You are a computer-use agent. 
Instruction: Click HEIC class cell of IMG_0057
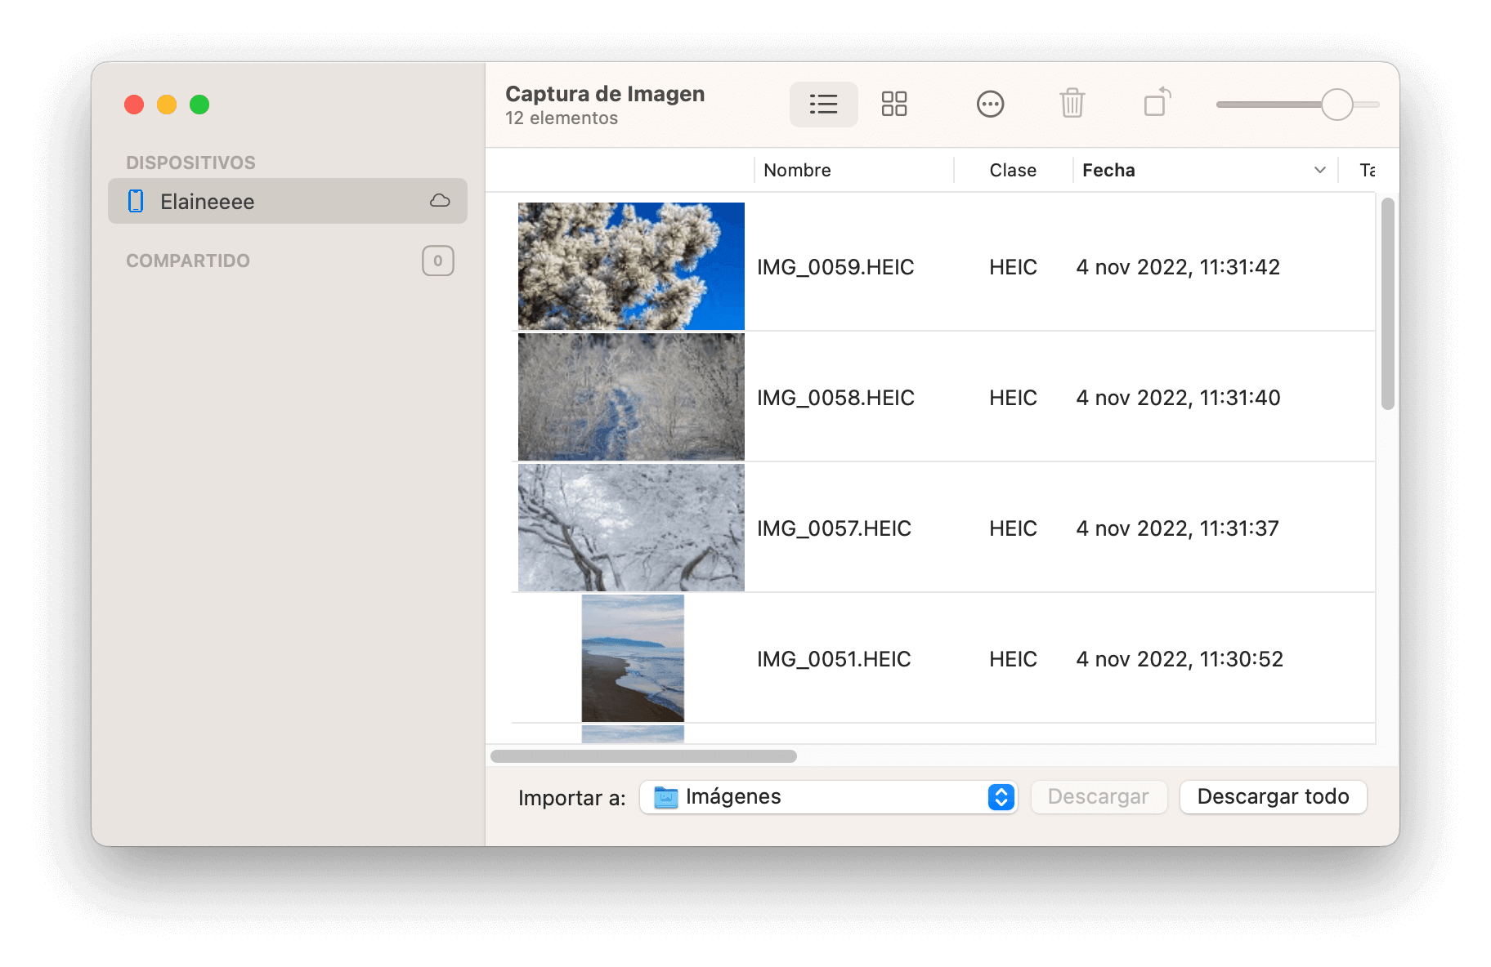click(x=1013, y=528)
